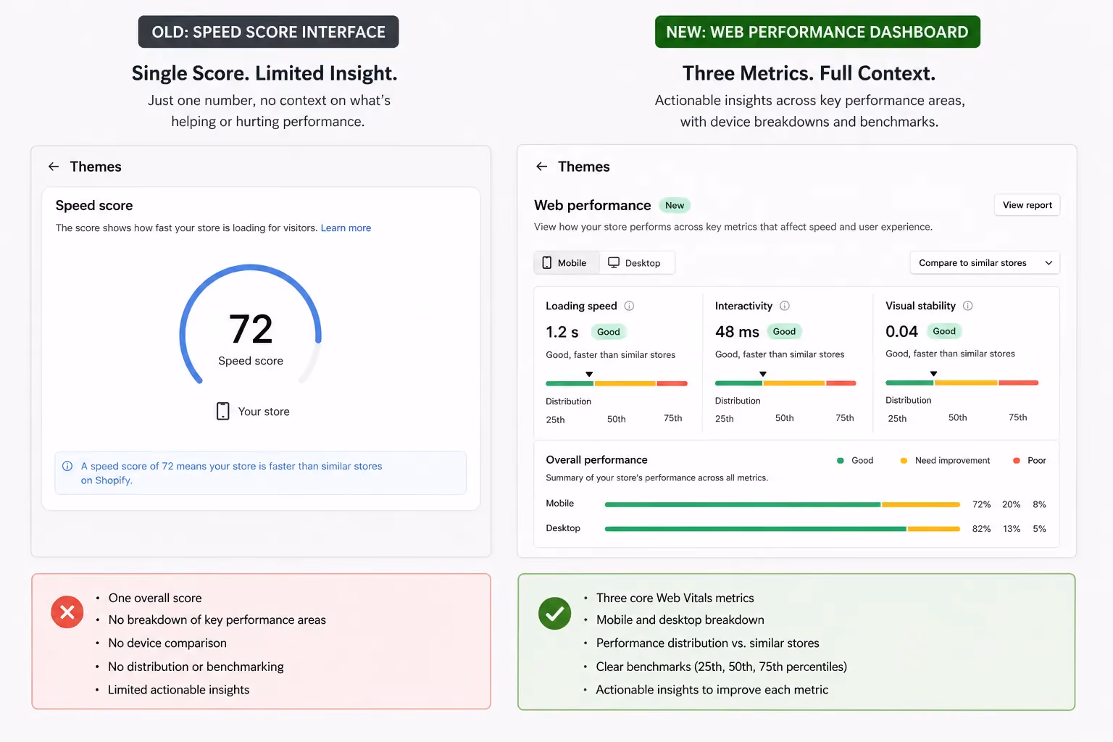The height and width of the screenshot is (742, 1113).
Task: Click back arrow in old Themes panel
Action: pos(54,167)
